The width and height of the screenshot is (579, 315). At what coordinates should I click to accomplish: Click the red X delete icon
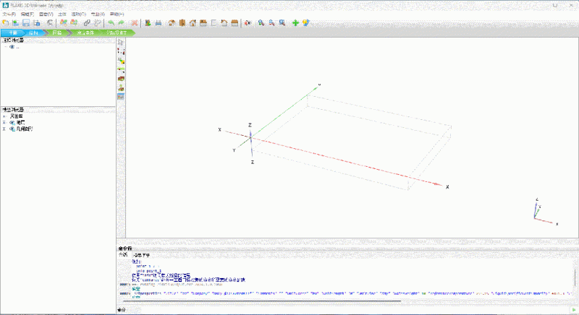(135, 23)
